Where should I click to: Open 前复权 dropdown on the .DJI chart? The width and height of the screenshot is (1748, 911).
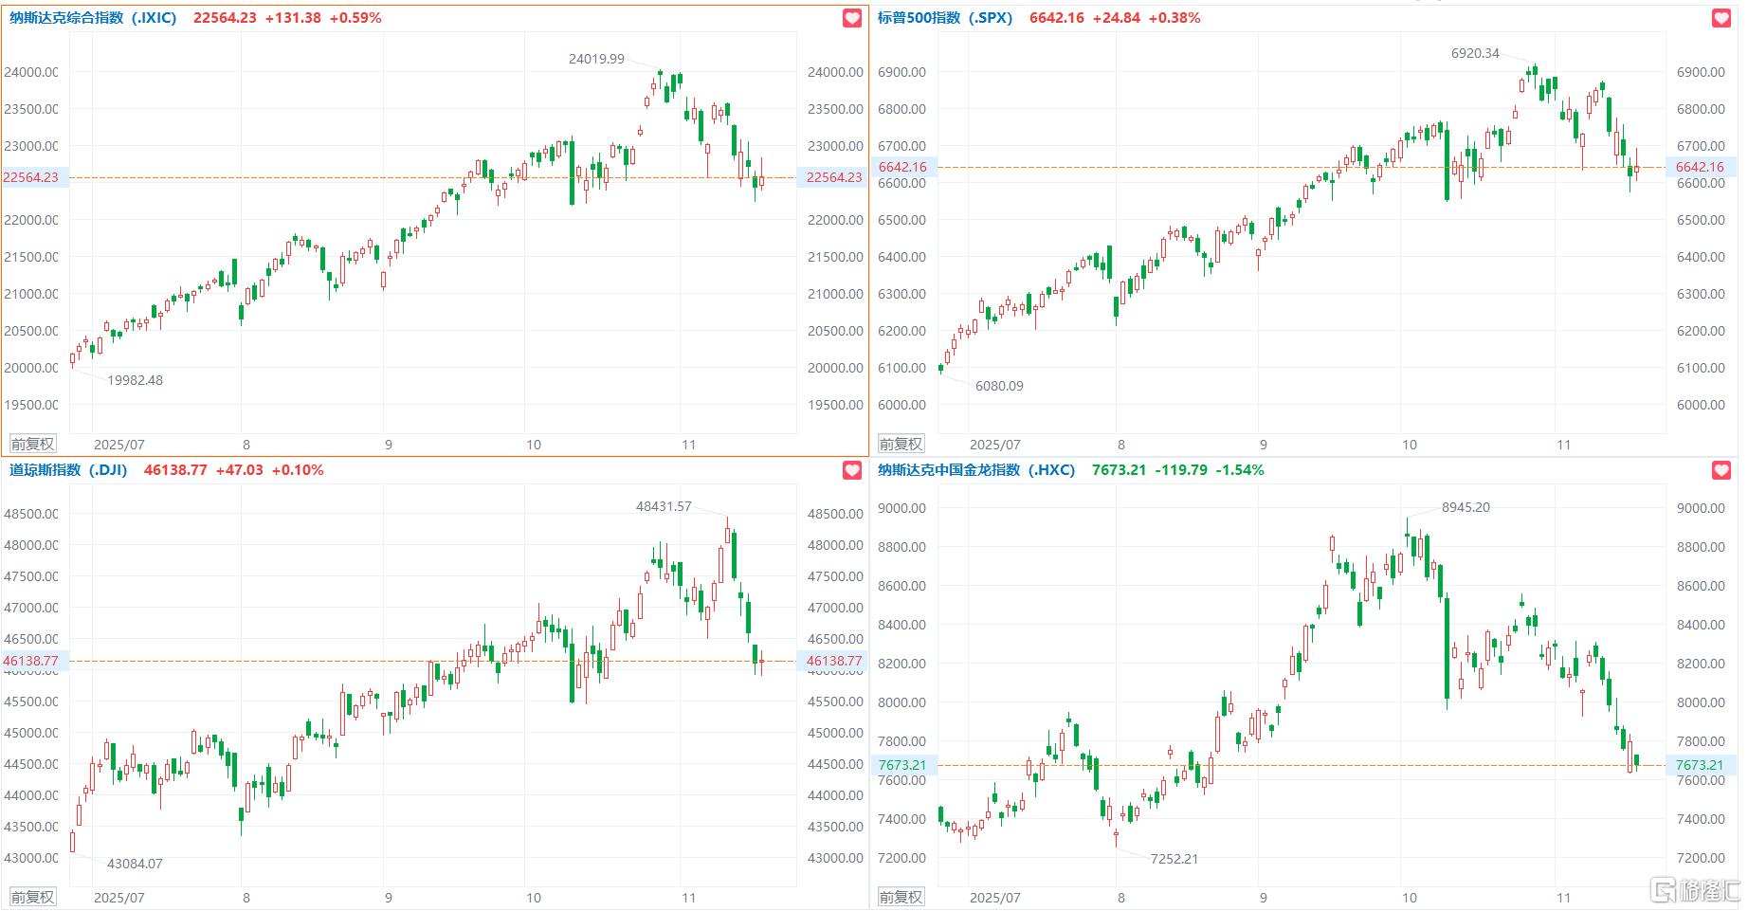[x=32, y=897]
